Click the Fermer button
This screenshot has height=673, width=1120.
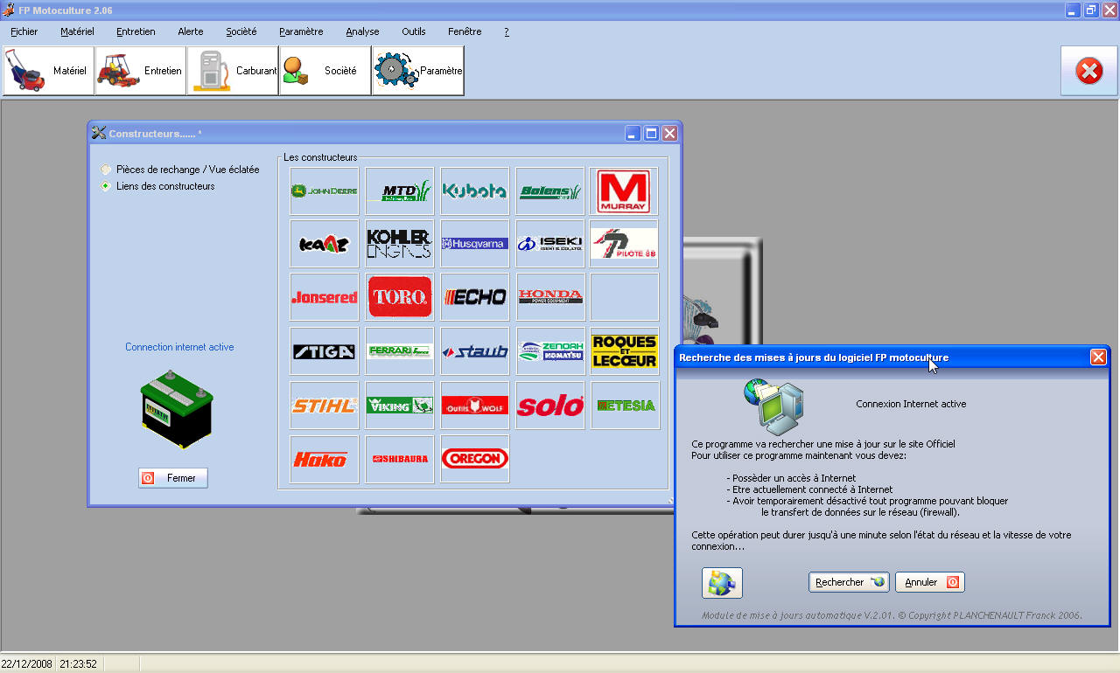173,478
